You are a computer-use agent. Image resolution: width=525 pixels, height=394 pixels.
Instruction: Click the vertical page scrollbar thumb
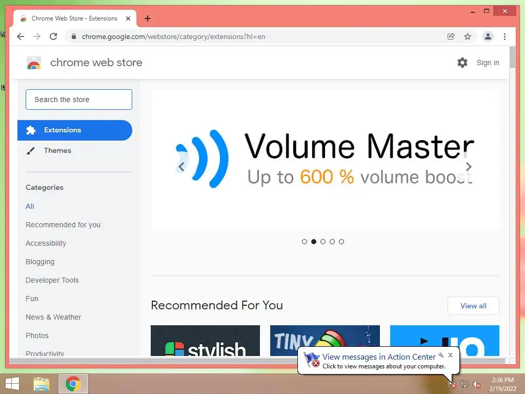(x=513, y=57)
